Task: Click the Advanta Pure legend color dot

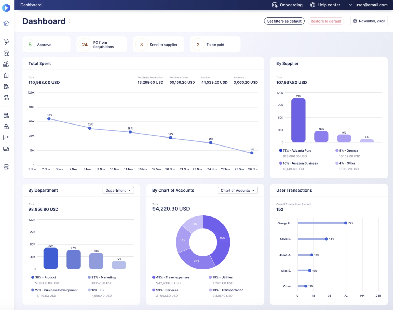Action: 280,150
